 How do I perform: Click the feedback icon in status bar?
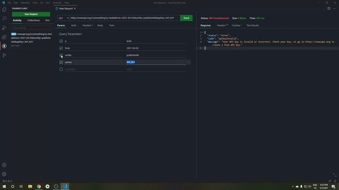pyautogui.click(x=329, y=181)
